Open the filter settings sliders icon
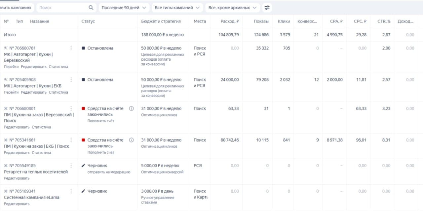Image resolution: width=423 pixels, height=218 pixels. click(x=267, y=8)
